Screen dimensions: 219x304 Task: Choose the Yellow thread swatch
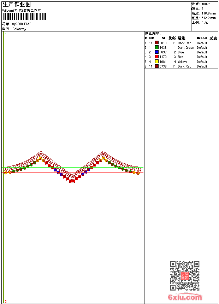[x=157, y=62]
